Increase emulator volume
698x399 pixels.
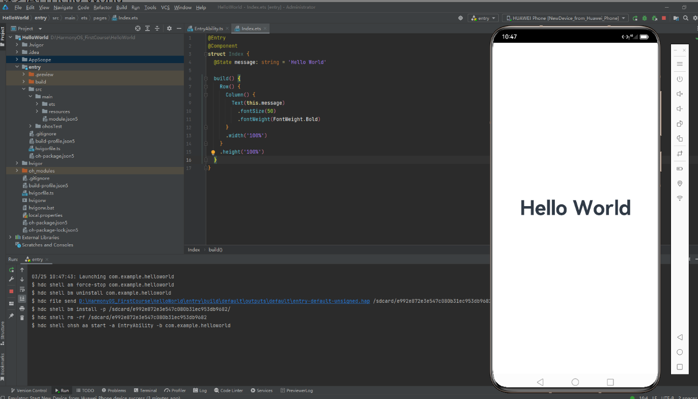[x=680, y=94]
